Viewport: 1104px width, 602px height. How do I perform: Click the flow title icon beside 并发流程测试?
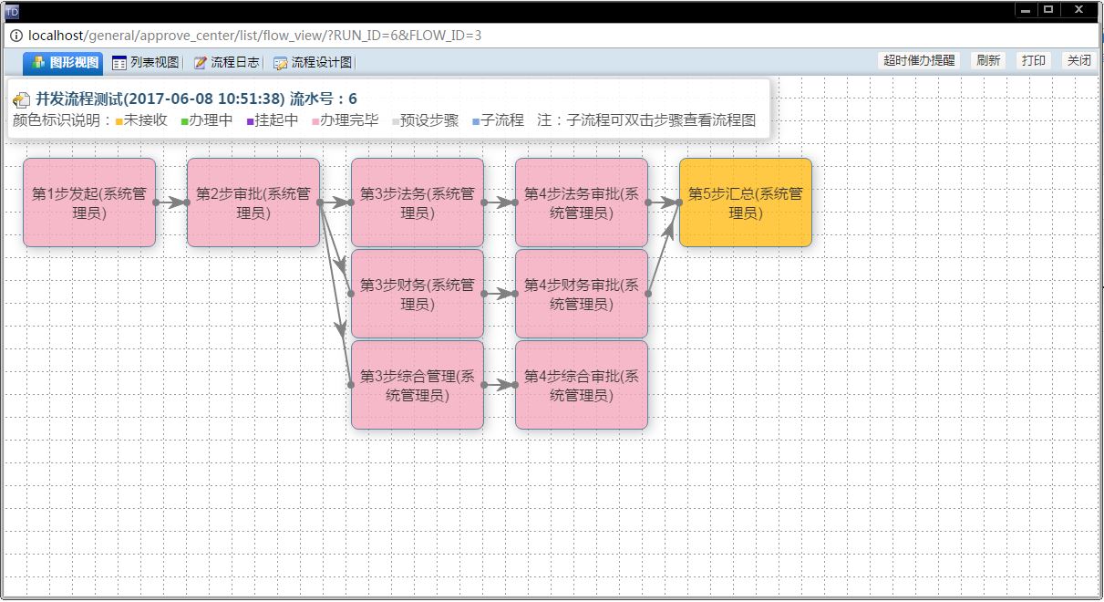[x=22, y=99]
